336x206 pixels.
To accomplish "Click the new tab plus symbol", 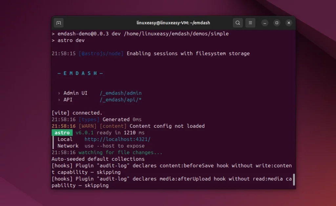I will 58,23.
